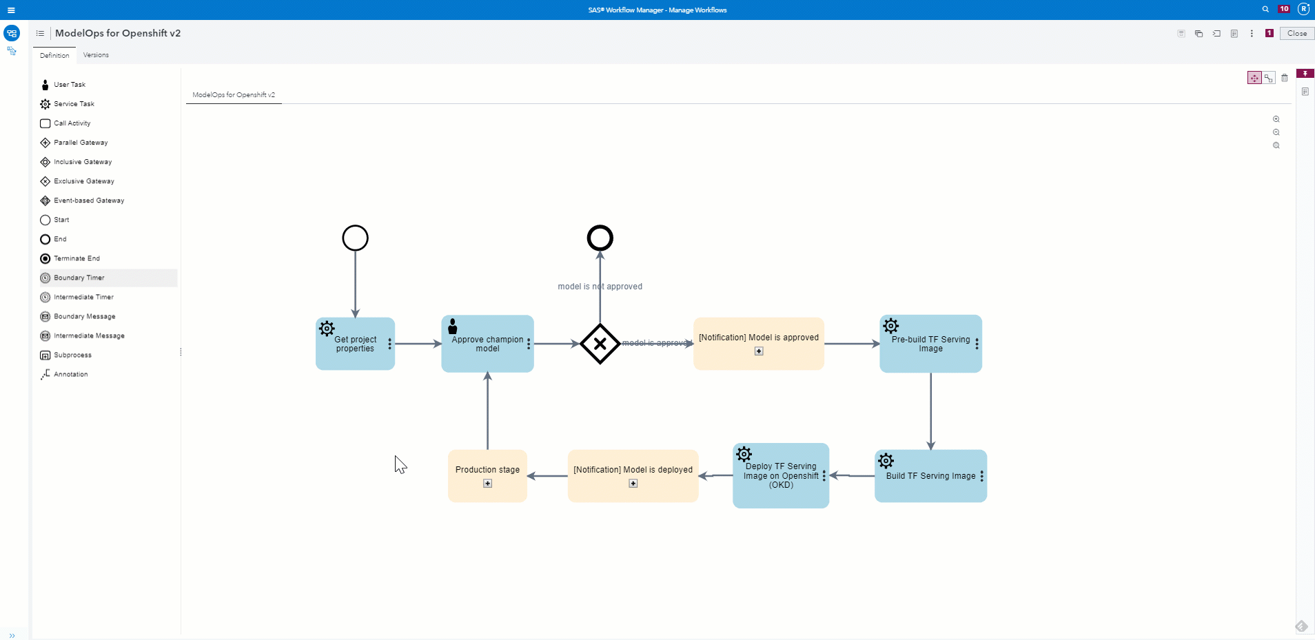The width and height of the screenshot is (1315, 640).
Task: Open the header overflow menu (three dots)
Action: coord(1252,34)
